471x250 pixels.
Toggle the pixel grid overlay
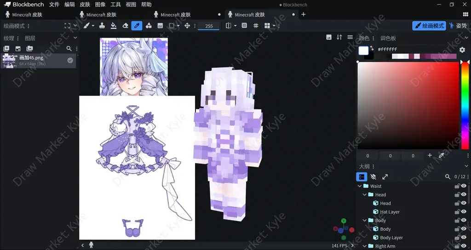[256, 26]
